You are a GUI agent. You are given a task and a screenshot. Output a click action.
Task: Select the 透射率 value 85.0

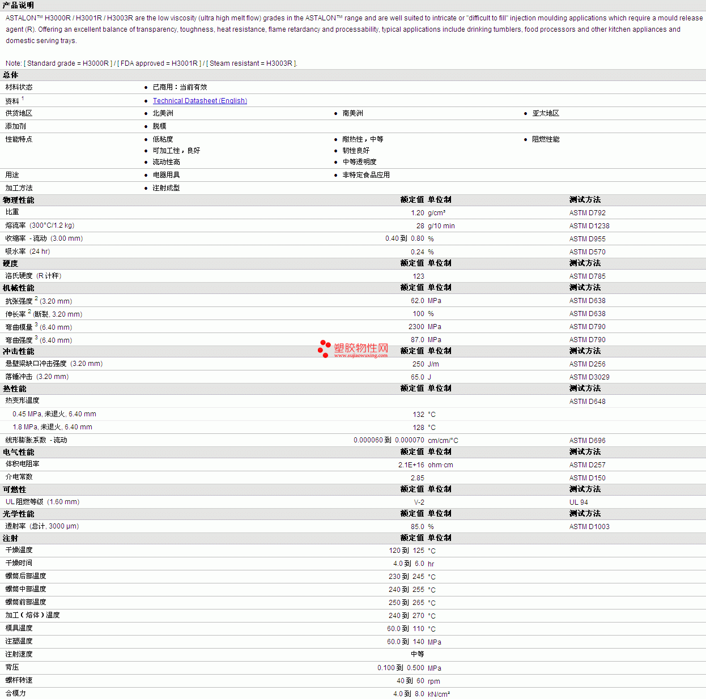point(418,527)
